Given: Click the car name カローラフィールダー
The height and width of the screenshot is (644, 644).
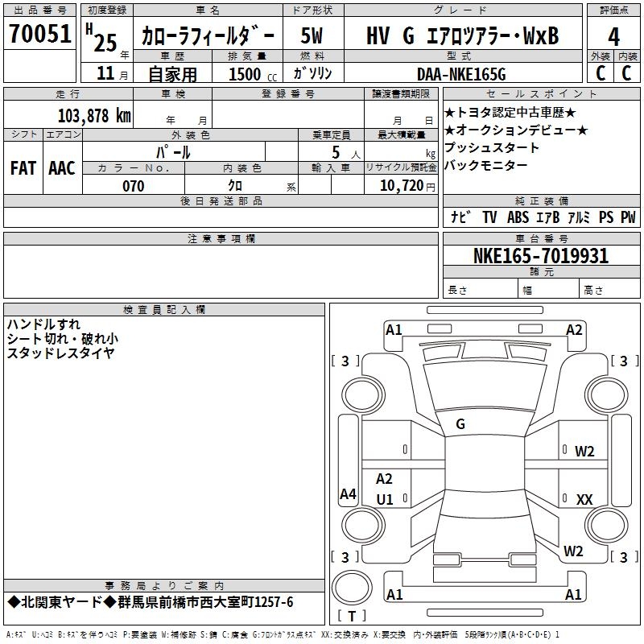Looking at the screenshot, I should [208, 36].
